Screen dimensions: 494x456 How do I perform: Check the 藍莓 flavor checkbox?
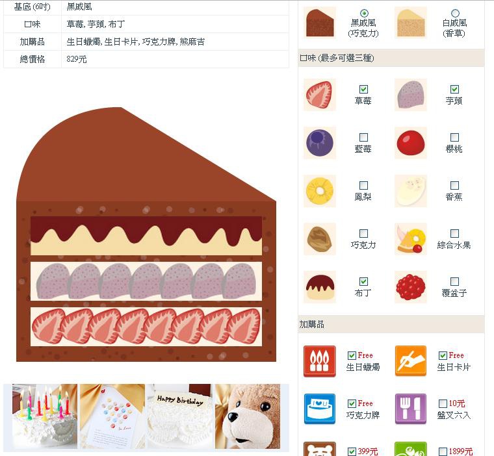point(363,137)
